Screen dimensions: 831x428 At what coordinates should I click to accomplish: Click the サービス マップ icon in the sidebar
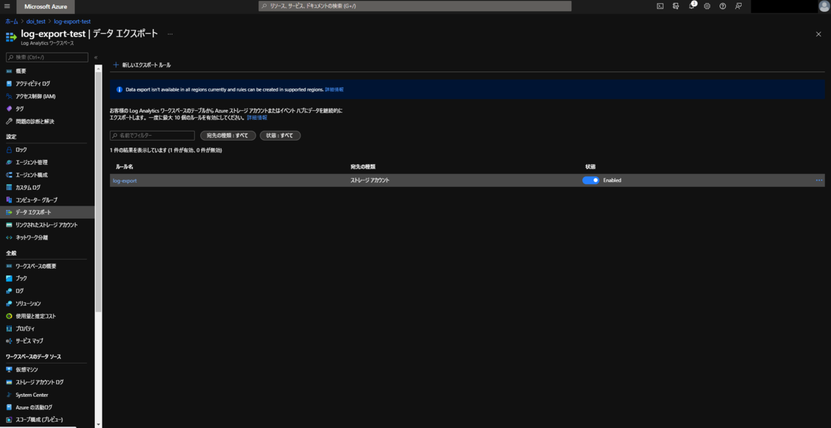click(x=9, y=341)
